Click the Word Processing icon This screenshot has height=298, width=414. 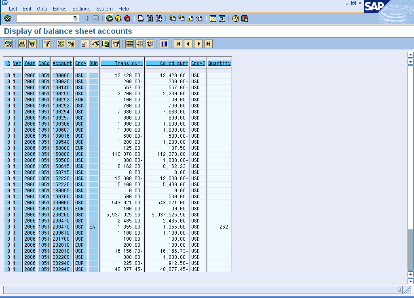click(x=95, y=44)
